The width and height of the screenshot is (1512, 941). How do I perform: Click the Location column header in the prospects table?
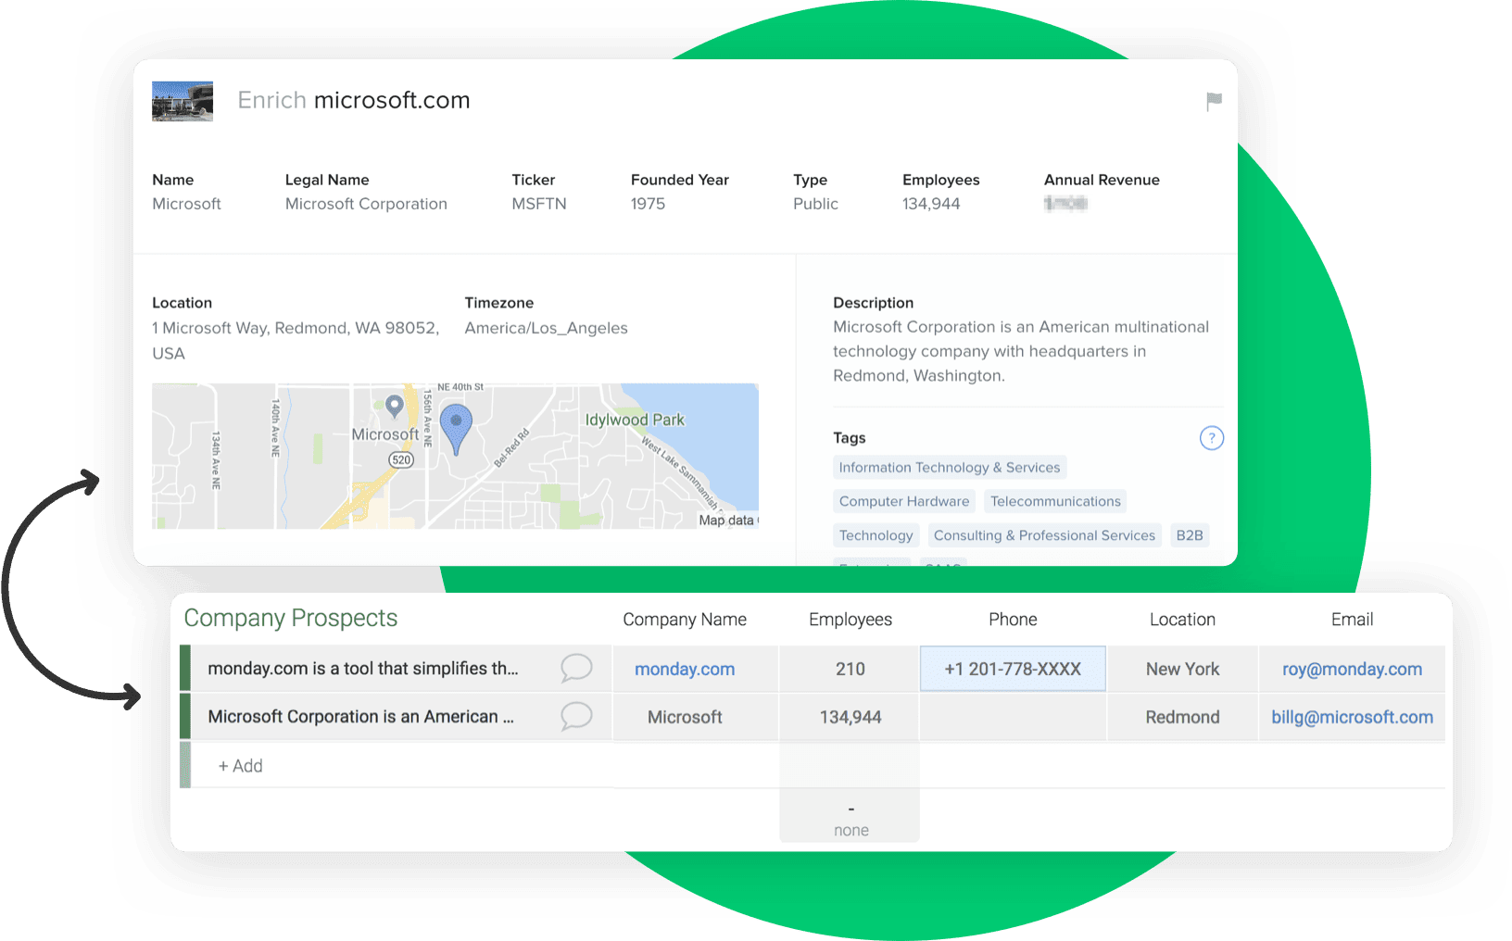coord(1182,620)
